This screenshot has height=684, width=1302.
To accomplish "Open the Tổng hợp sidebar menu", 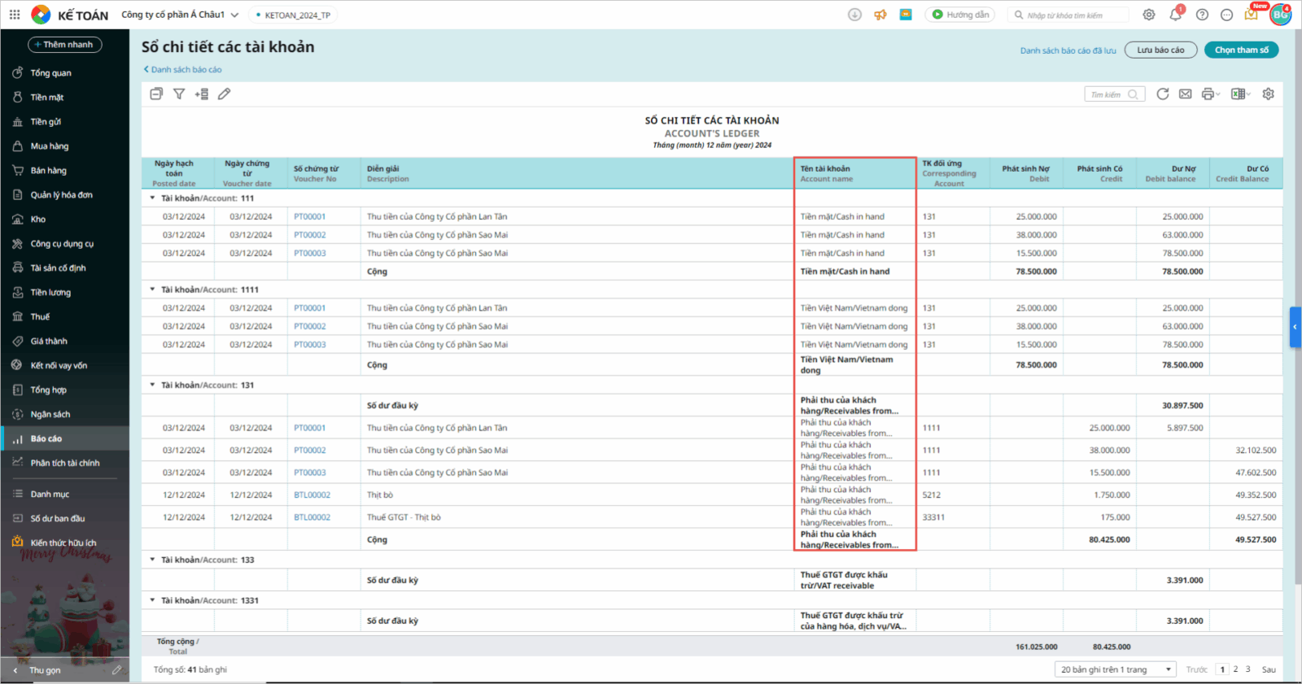I will [x=49, y=390].
